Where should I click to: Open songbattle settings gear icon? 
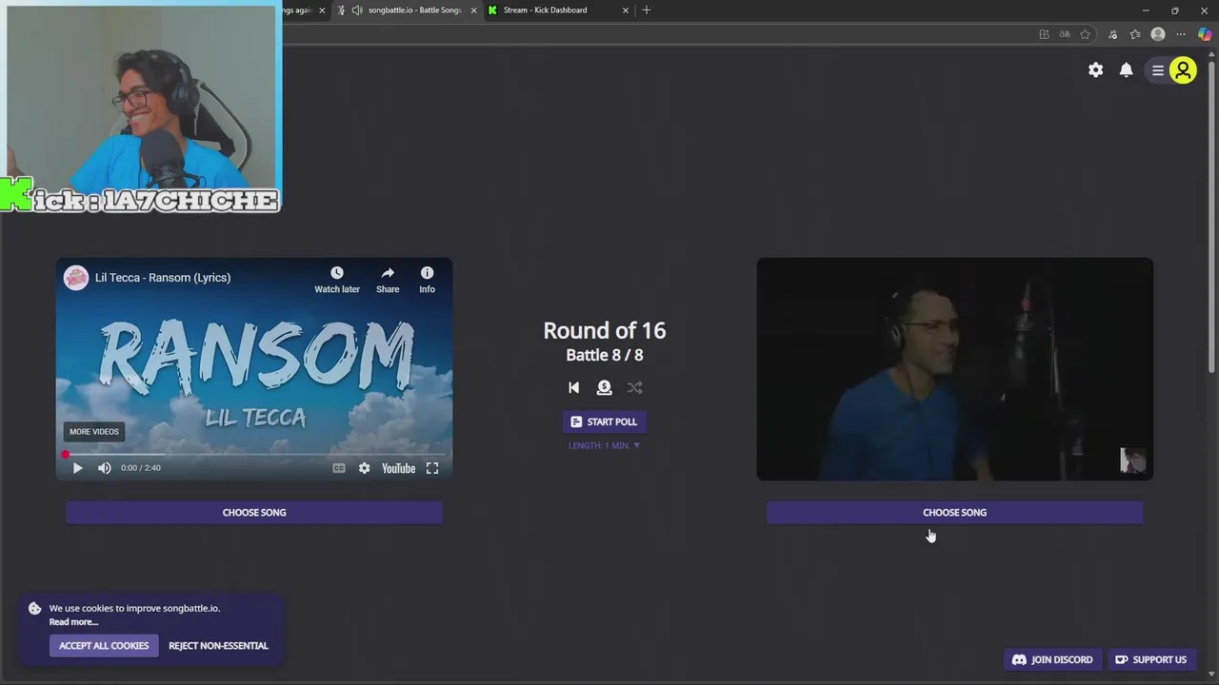(x=1095, y=70)
